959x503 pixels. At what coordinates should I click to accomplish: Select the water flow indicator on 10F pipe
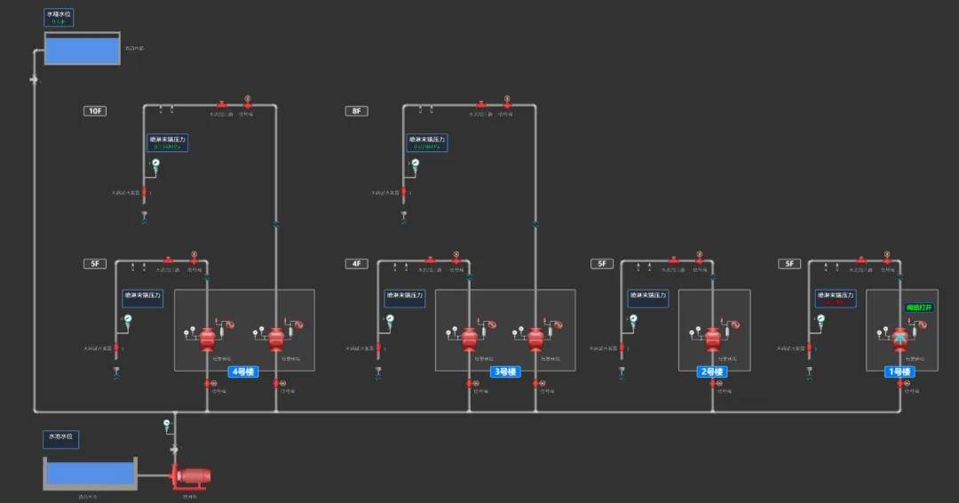pyautogui.click(x=221, y=105)
